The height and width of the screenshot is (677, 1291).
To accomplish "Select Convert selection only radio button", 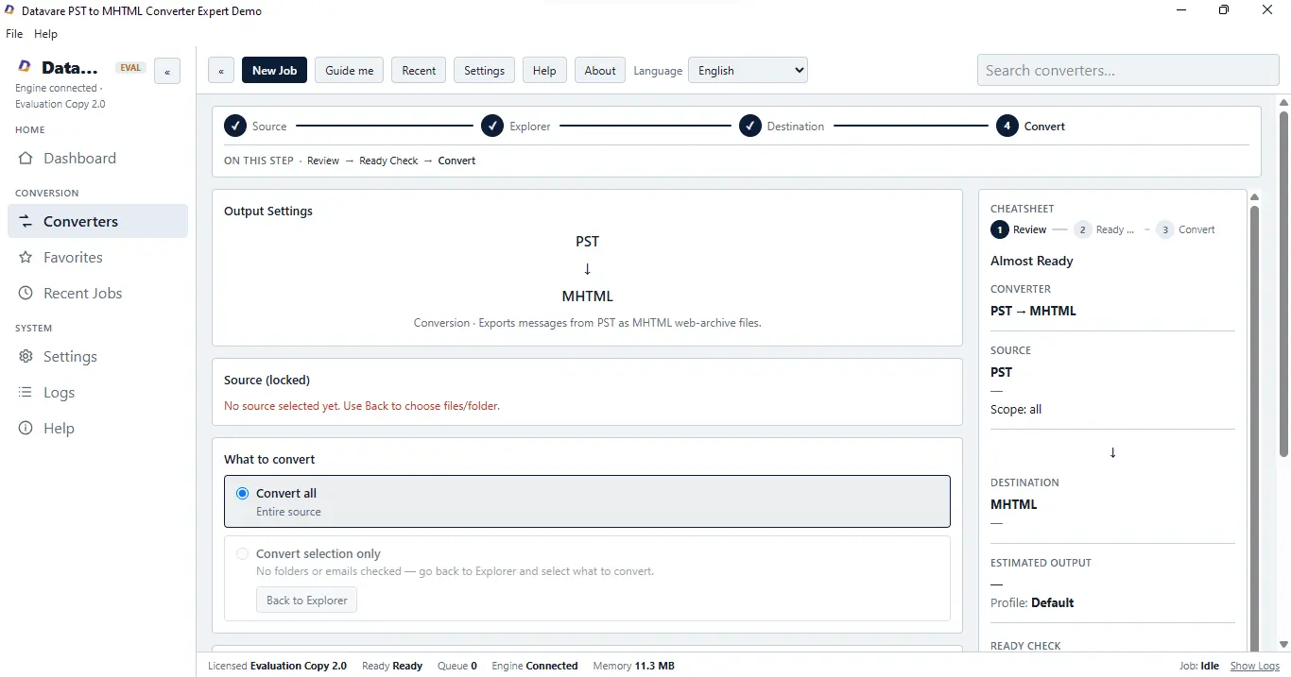I will click(243, 553).
